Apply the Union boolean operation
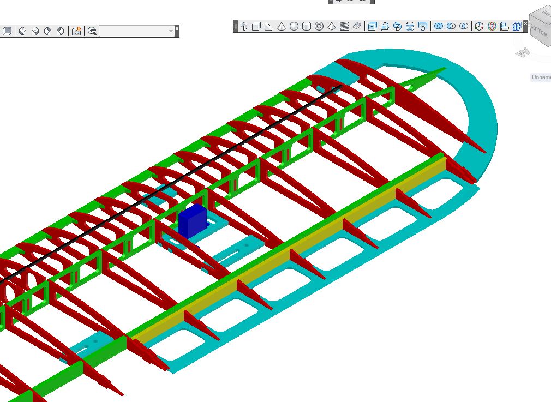Viewport: 551px width, 402px height. pos(438,26)
